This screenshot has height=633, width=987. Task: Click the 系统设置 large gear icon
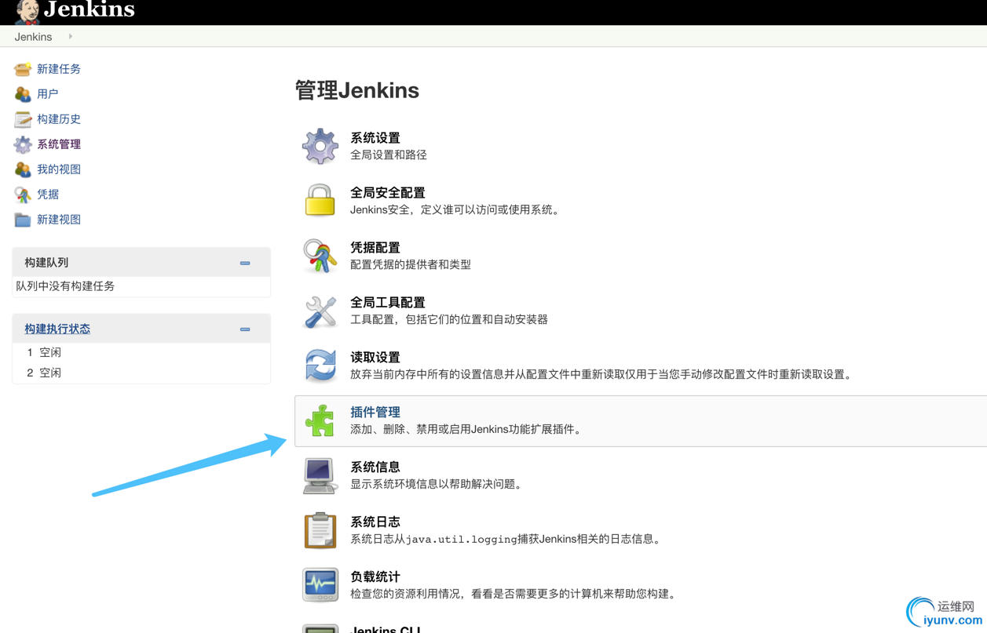(320, 147)
